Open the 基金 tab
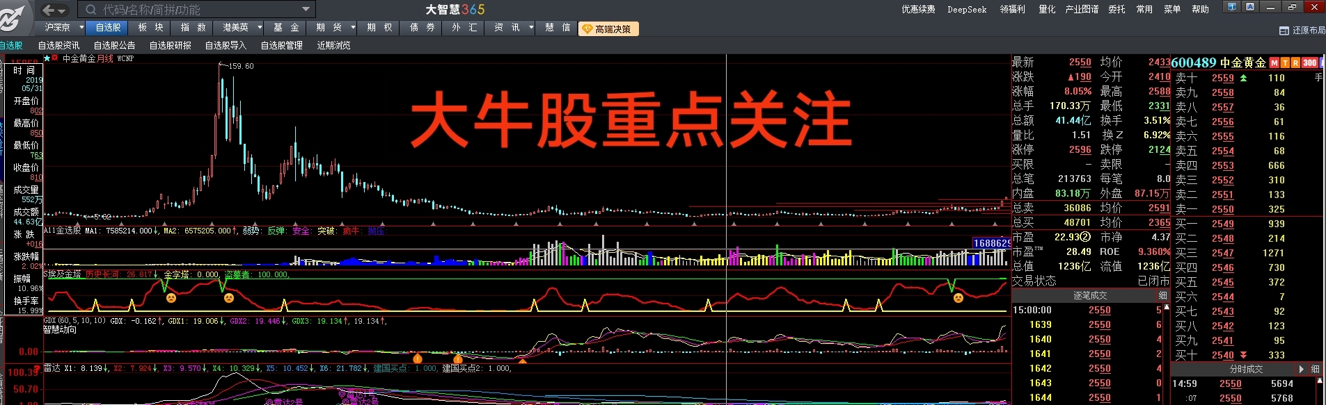 point(286,28)
